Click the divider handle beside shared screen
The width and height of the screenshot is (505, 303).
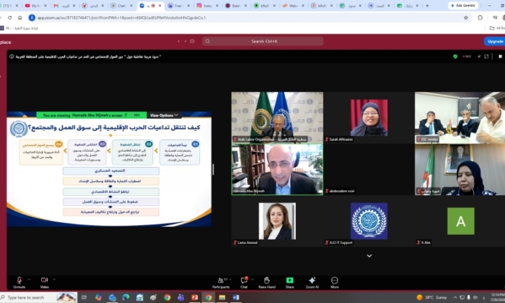pos(213,170)
